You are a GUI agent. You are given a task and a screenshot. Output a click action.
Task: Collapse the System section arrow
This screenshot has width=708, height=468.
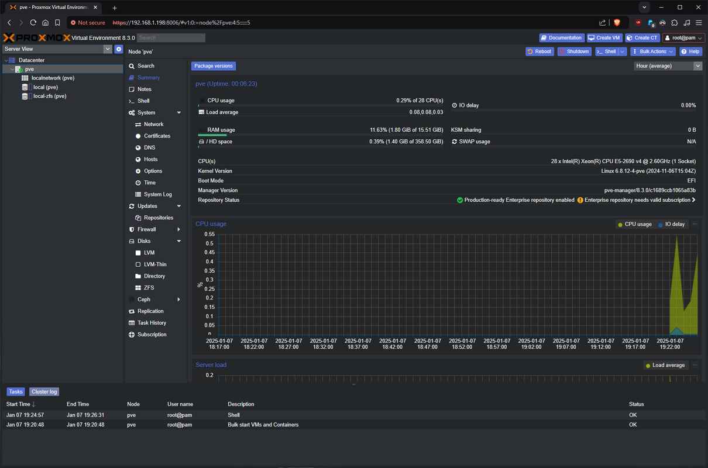coord(178,113)
